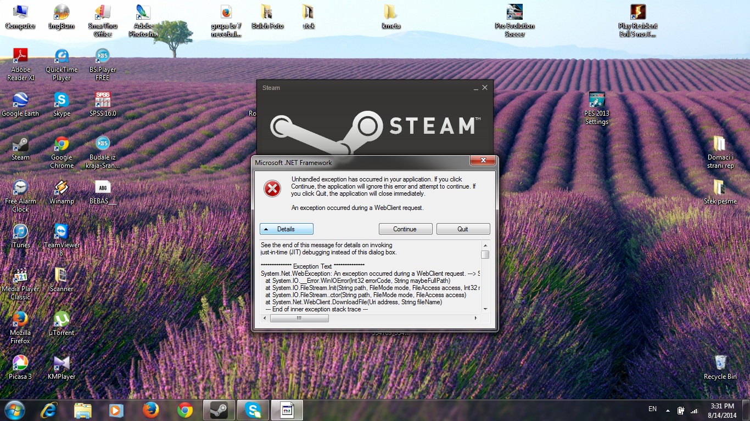
Task: Select the SPSS 16.0 desktop shortcut
Action: point(103,105)
